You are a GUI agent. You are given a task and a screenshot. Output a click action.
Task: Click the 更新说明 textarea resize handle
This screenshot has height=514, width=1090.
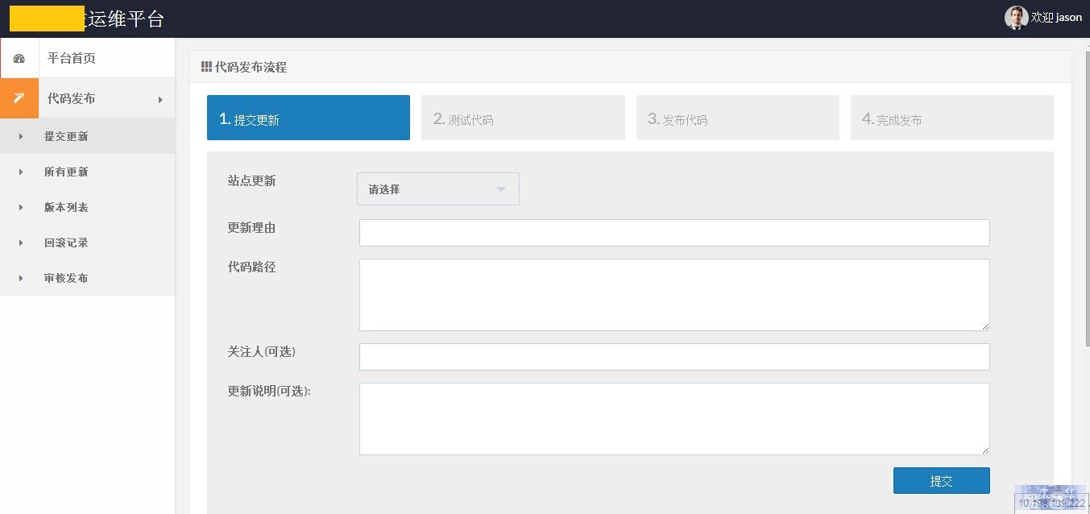(x=984, y=450)
